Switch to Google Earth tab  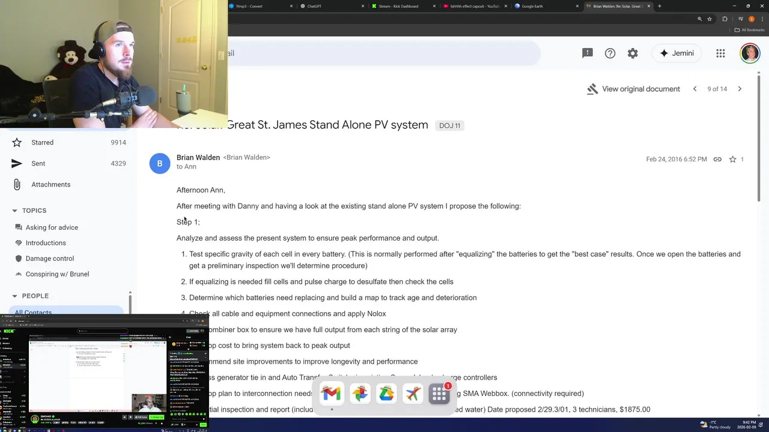545,6
